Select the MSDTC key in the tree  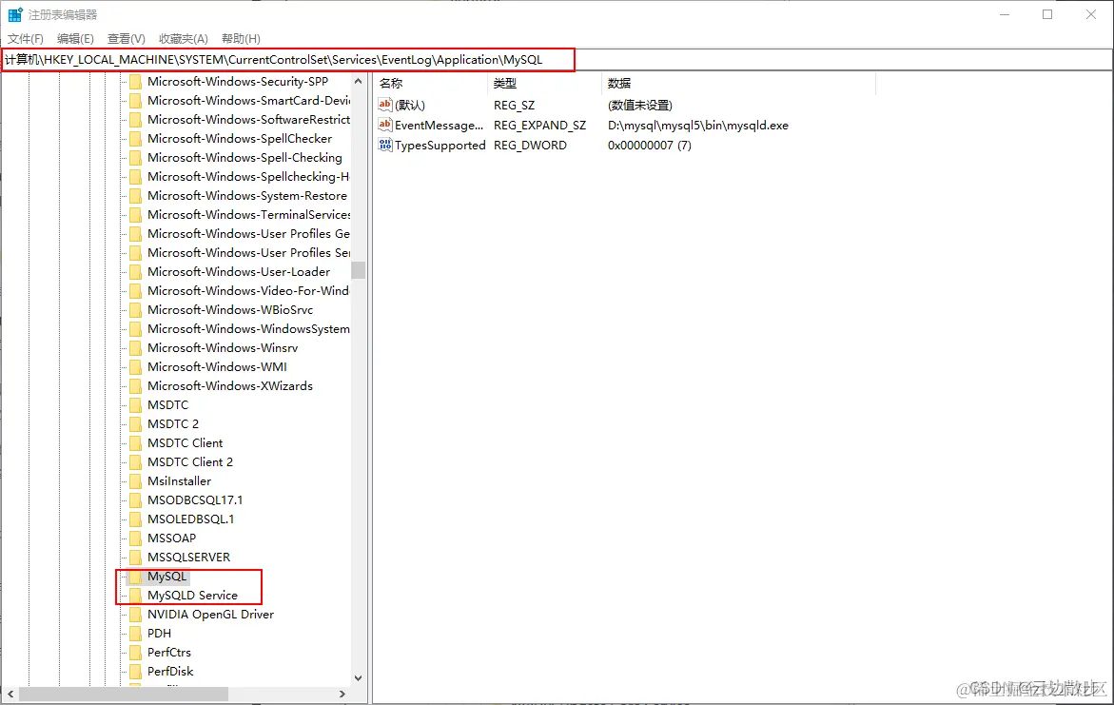pos(167,405)
